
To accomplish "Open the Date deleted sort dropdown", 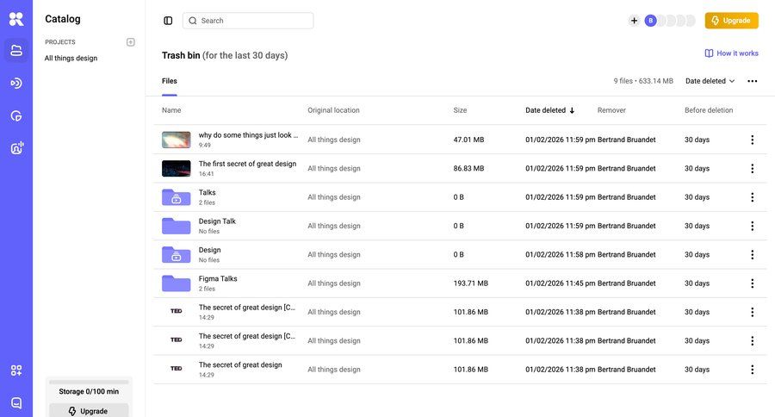I will [x=710, y=81].
